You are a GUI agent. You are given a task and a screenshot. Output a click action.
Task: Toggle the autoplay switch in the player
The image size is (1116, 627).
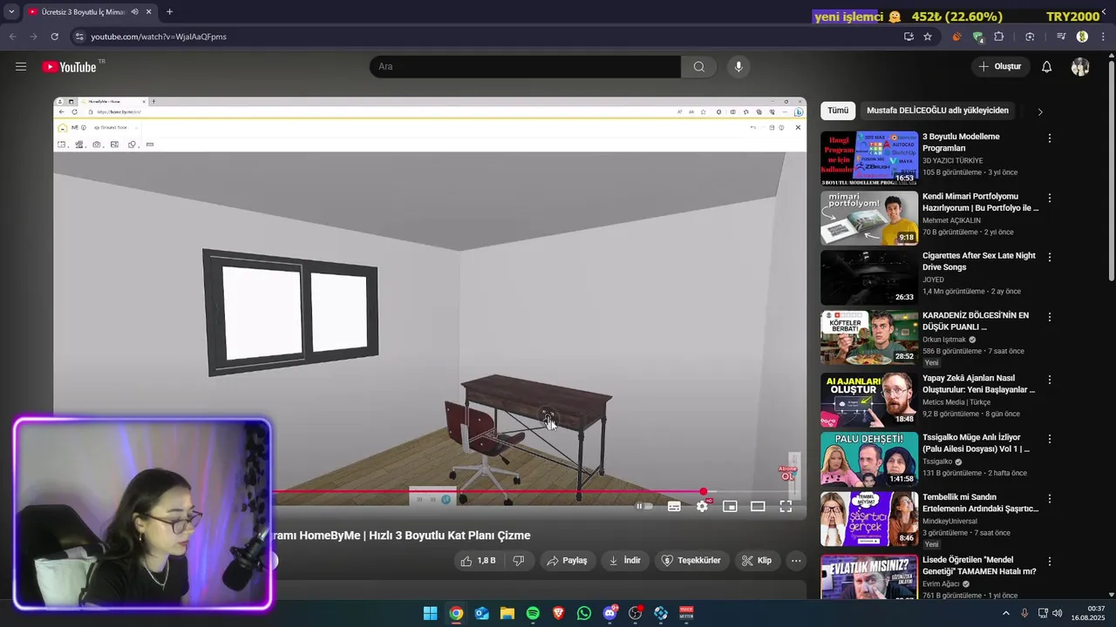644,506
